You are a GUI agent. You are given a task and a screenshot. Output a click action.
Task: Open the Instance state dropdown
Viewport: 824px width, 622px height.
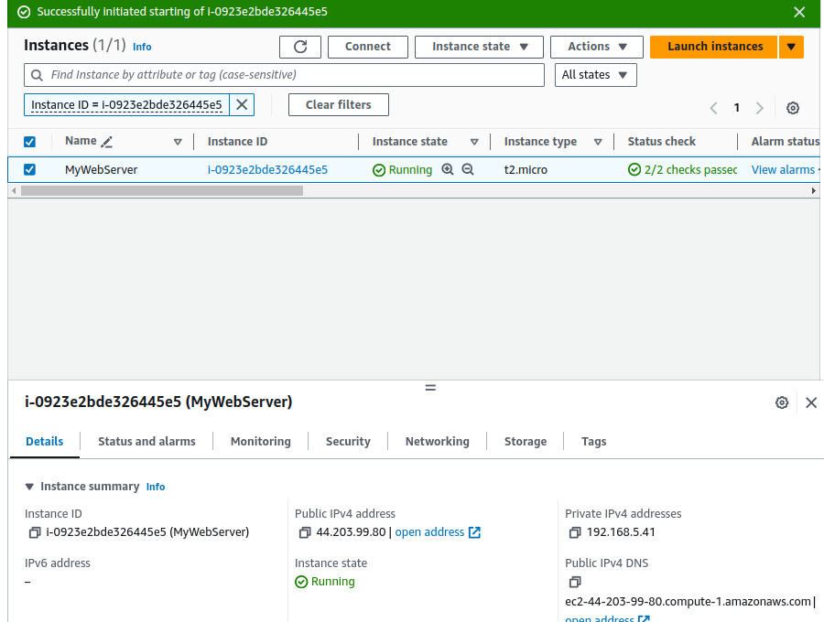pos(478,47)
